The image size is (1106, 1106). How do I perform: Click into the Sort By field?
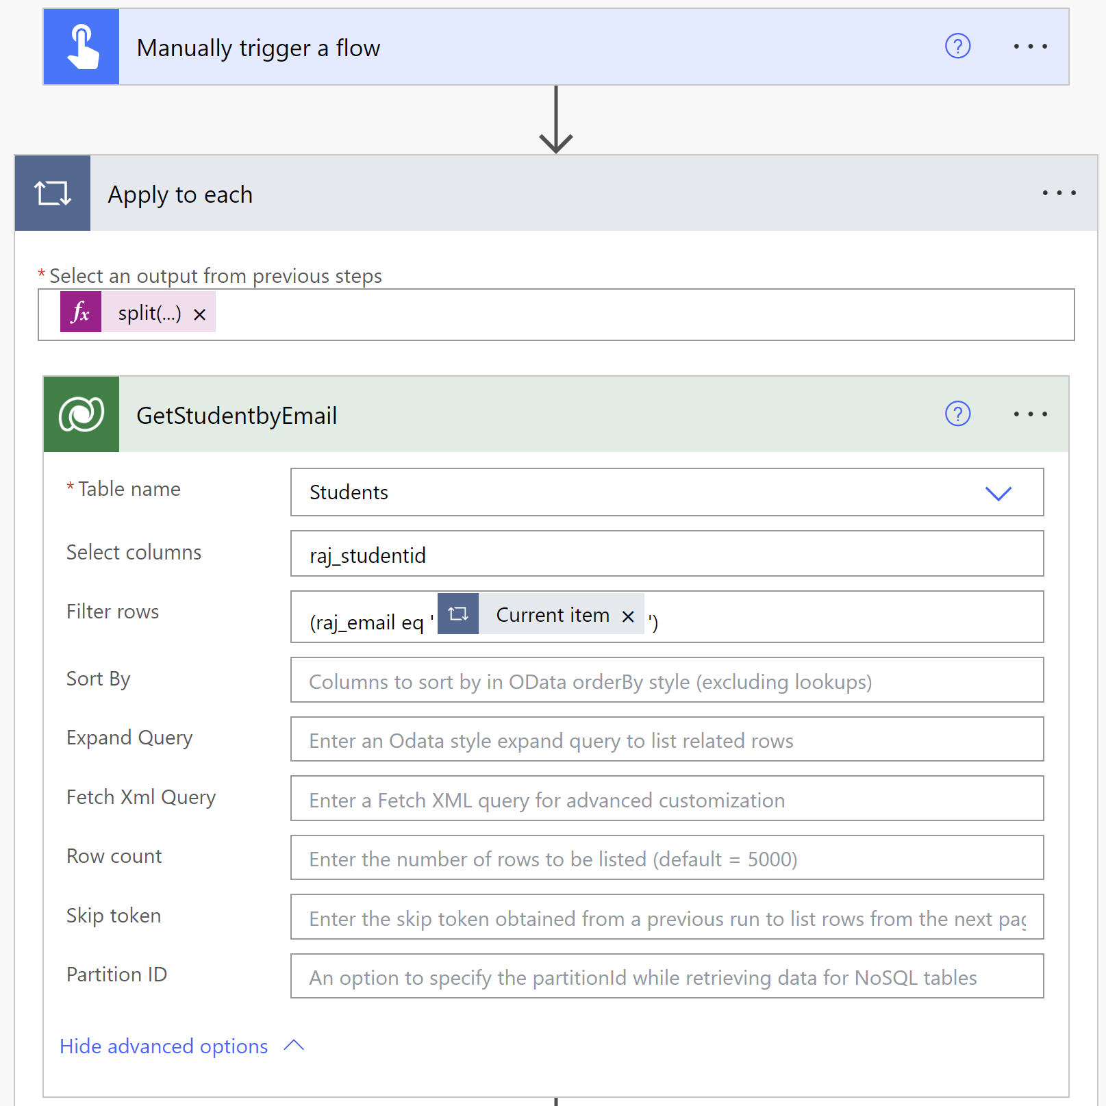(666, 681)
